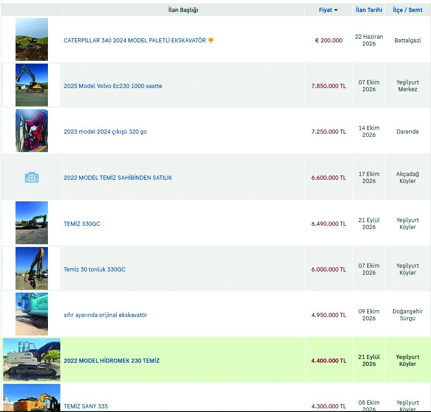
Task: Click the 4.400.000 TL price
Action: coord(329,360)
